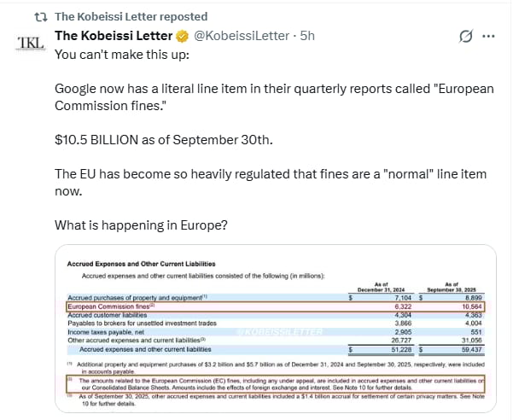Click "What is happening in Europe?" text

[141, 225]
